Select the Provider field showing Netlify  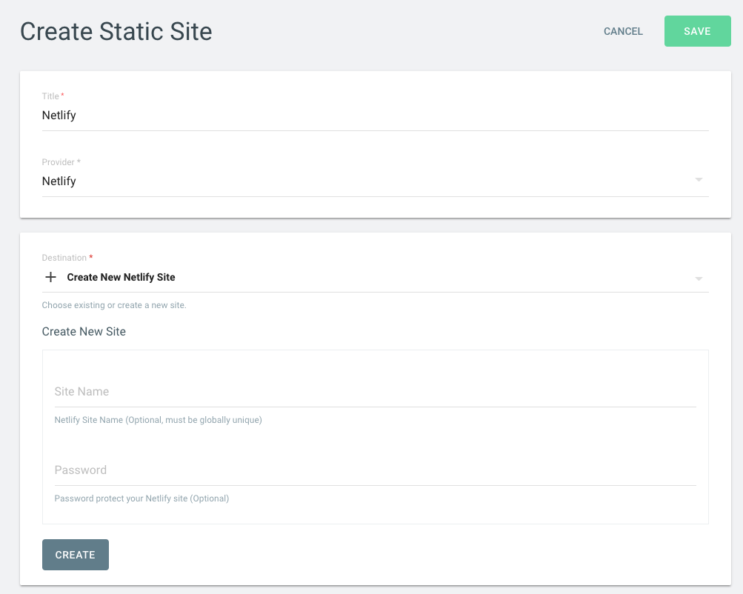376,181
